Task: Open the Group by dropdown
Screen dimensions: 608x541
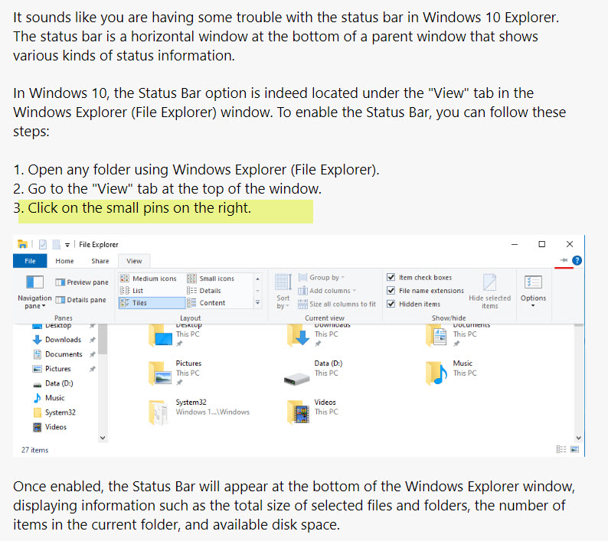Action: point(321,277)
